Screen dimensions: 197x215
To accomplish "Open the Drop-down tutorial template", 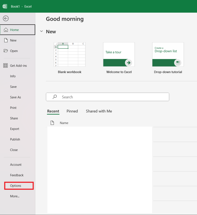I will coord(168,54).
